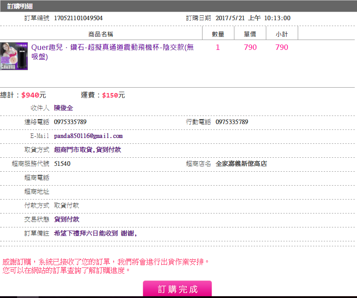Click the pink thank-you message text
357x298 pixels.
point(106,262)
